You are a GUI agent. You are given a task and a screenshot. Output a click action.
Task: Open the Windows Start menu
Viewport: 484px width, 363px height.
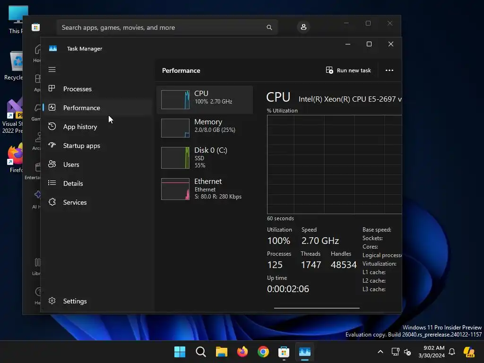click(180, 352)
